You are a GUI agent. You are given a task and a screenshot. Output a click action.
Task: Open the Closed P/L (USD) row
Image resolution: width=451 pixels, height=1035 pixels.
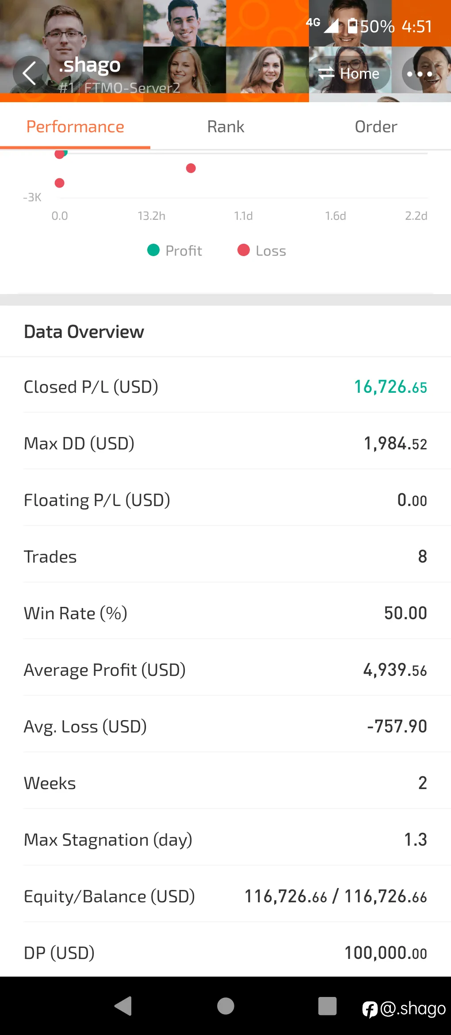(225, 387)
